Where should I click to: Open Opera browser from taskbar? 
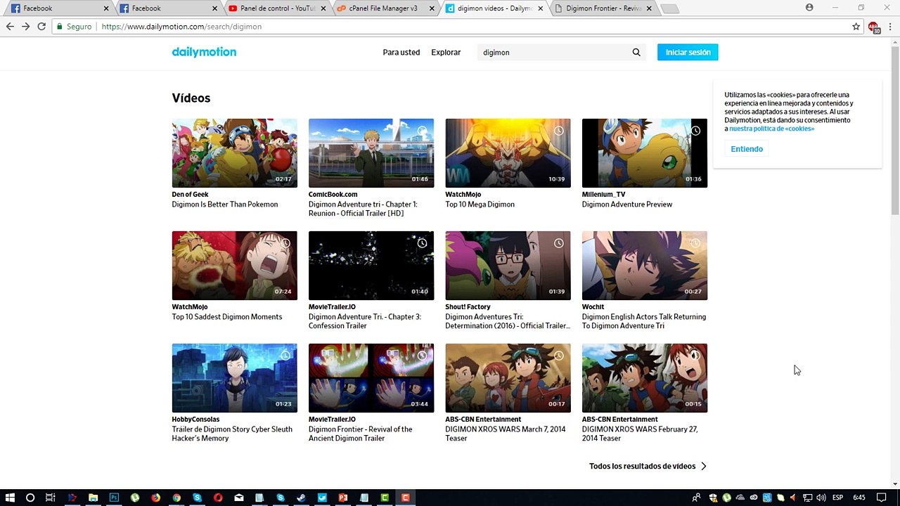click(x=218, y=498)
